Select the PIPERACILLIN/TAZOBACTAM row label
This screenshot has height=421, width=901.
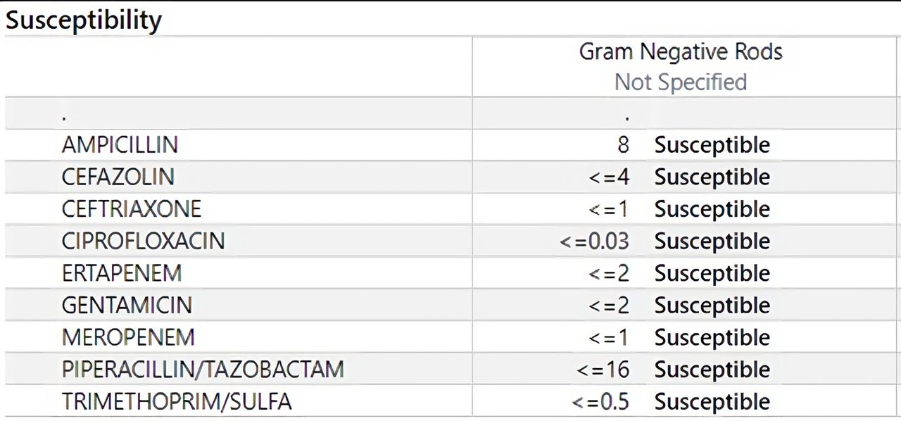coord(203,369)
